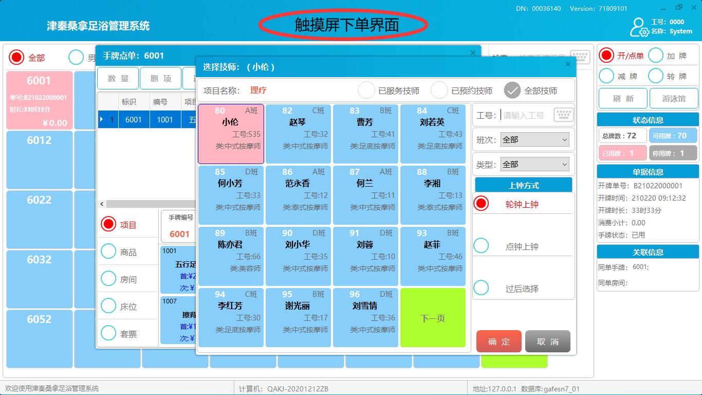Toggle the 已服务技师 filter
This screenshot has width=702, height=395.
(x=366, y=91)
